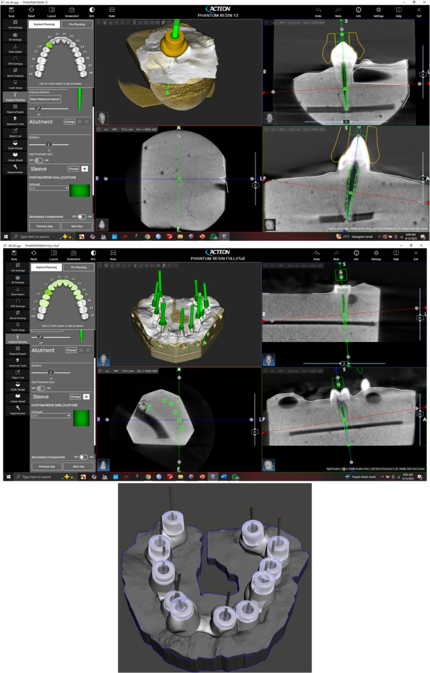The width and height of the screenshot is (430, 673).
Task: Open Advanced Tools in PHANTUM RESIN 13 sidebar
Action: click(15, 120)
